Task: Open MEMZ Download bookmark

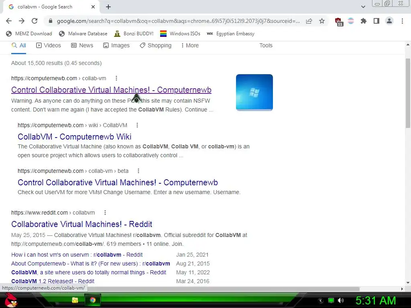Action: point(29,34)
